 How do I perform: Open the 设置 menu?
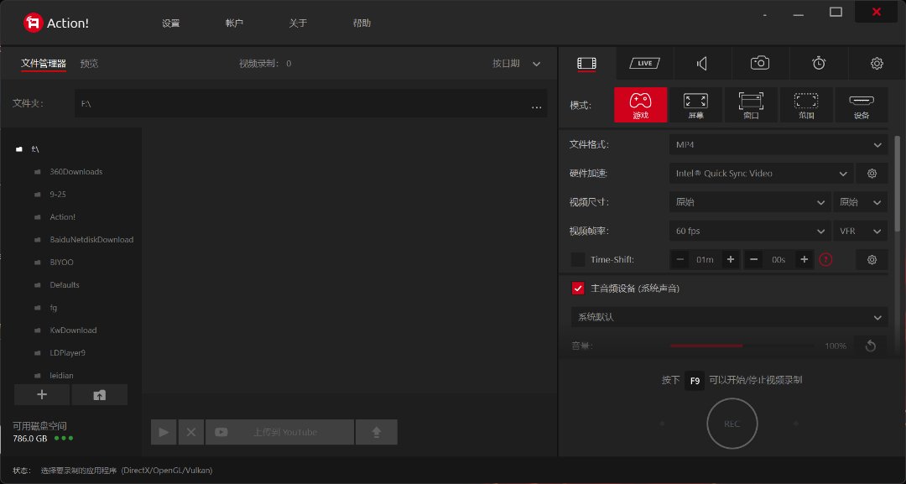[x=171, y=23]
